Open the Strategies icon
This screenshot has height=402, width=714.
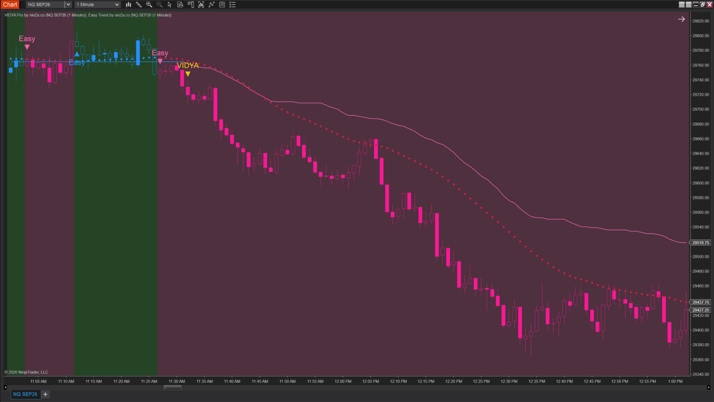tap(222, 4)
